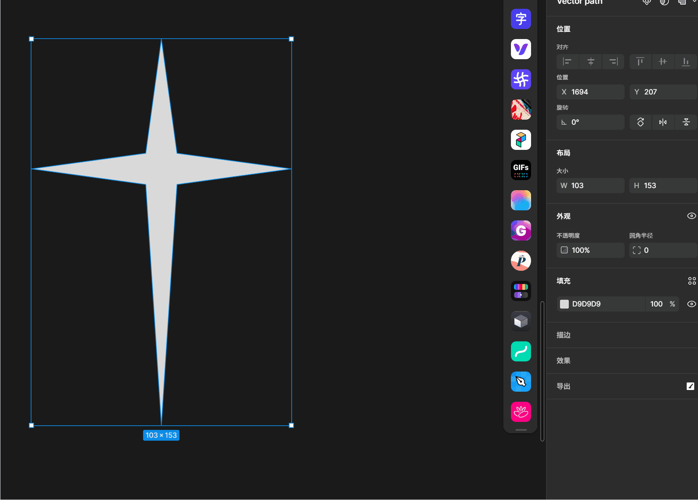Align horizontal centers of the selection
Viewport: 698px width, 500px height.
[591, 62]
